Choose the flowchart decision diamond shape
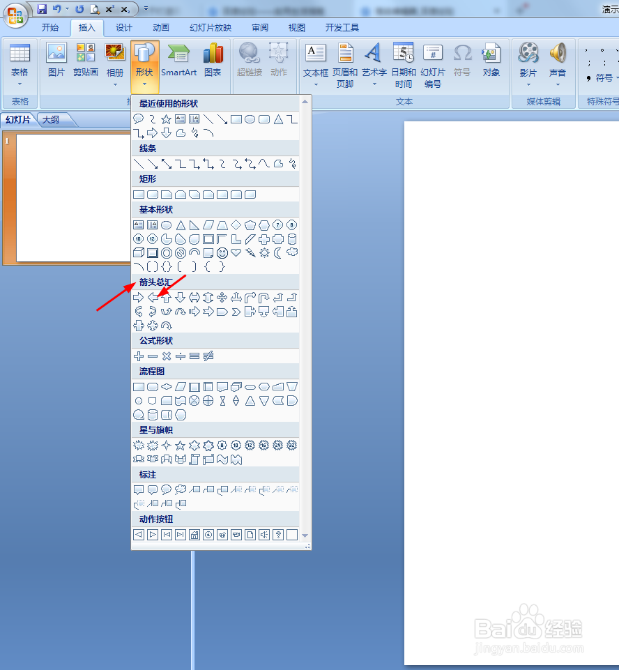The width and height of the screenshot is (619, 670). tap(167, 387)
